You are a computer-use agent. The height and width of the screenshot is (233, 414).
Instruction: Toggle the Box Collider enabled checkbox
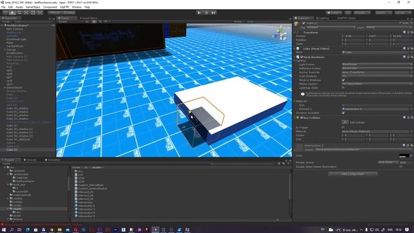301,118
